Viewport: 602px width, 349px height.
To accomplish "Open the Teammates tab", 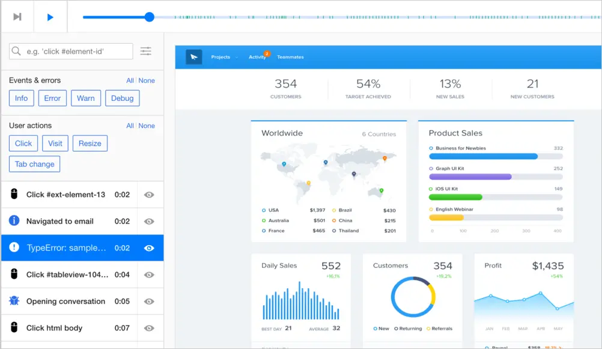I will (290, 57).
